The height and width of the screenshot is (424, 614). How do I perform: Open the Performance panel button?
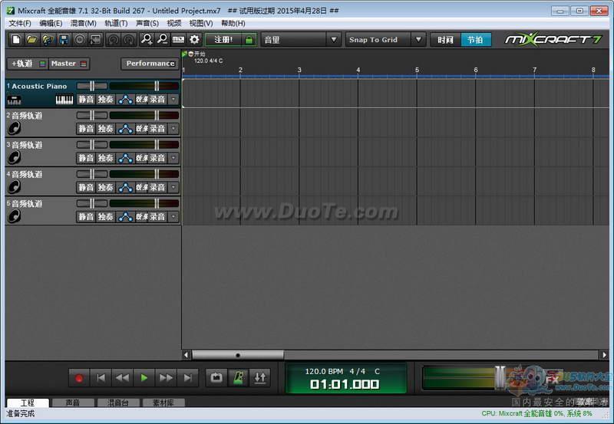pos(150,64)
